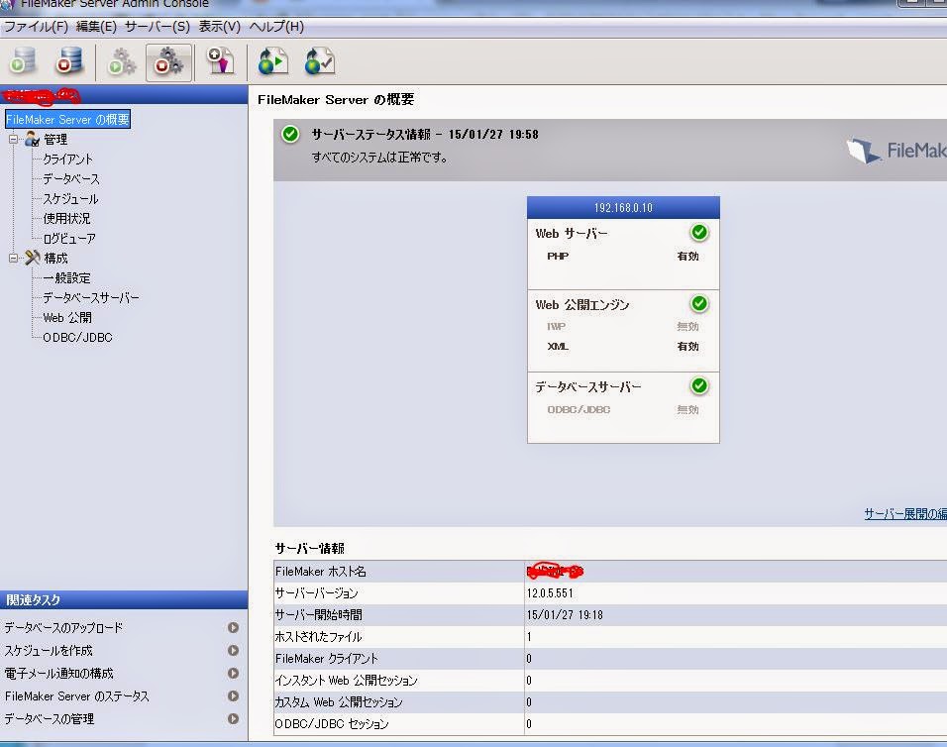This screenshot has height=747, width=947.
Task: Open スケジュール in the tree
Action: click(70, 199)
